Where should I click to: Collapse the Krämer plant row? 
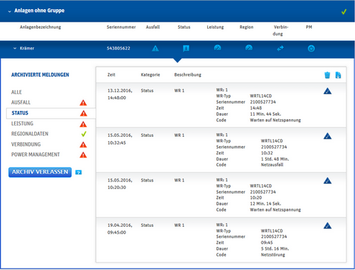coord(15,48)
